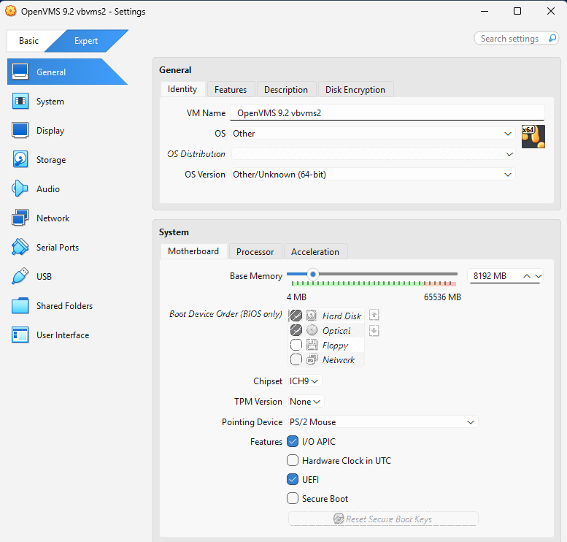This screenshot has height=542, width=567.
Task: Disable I/O APIC checkbox
Action: click(x=293, y=441)
